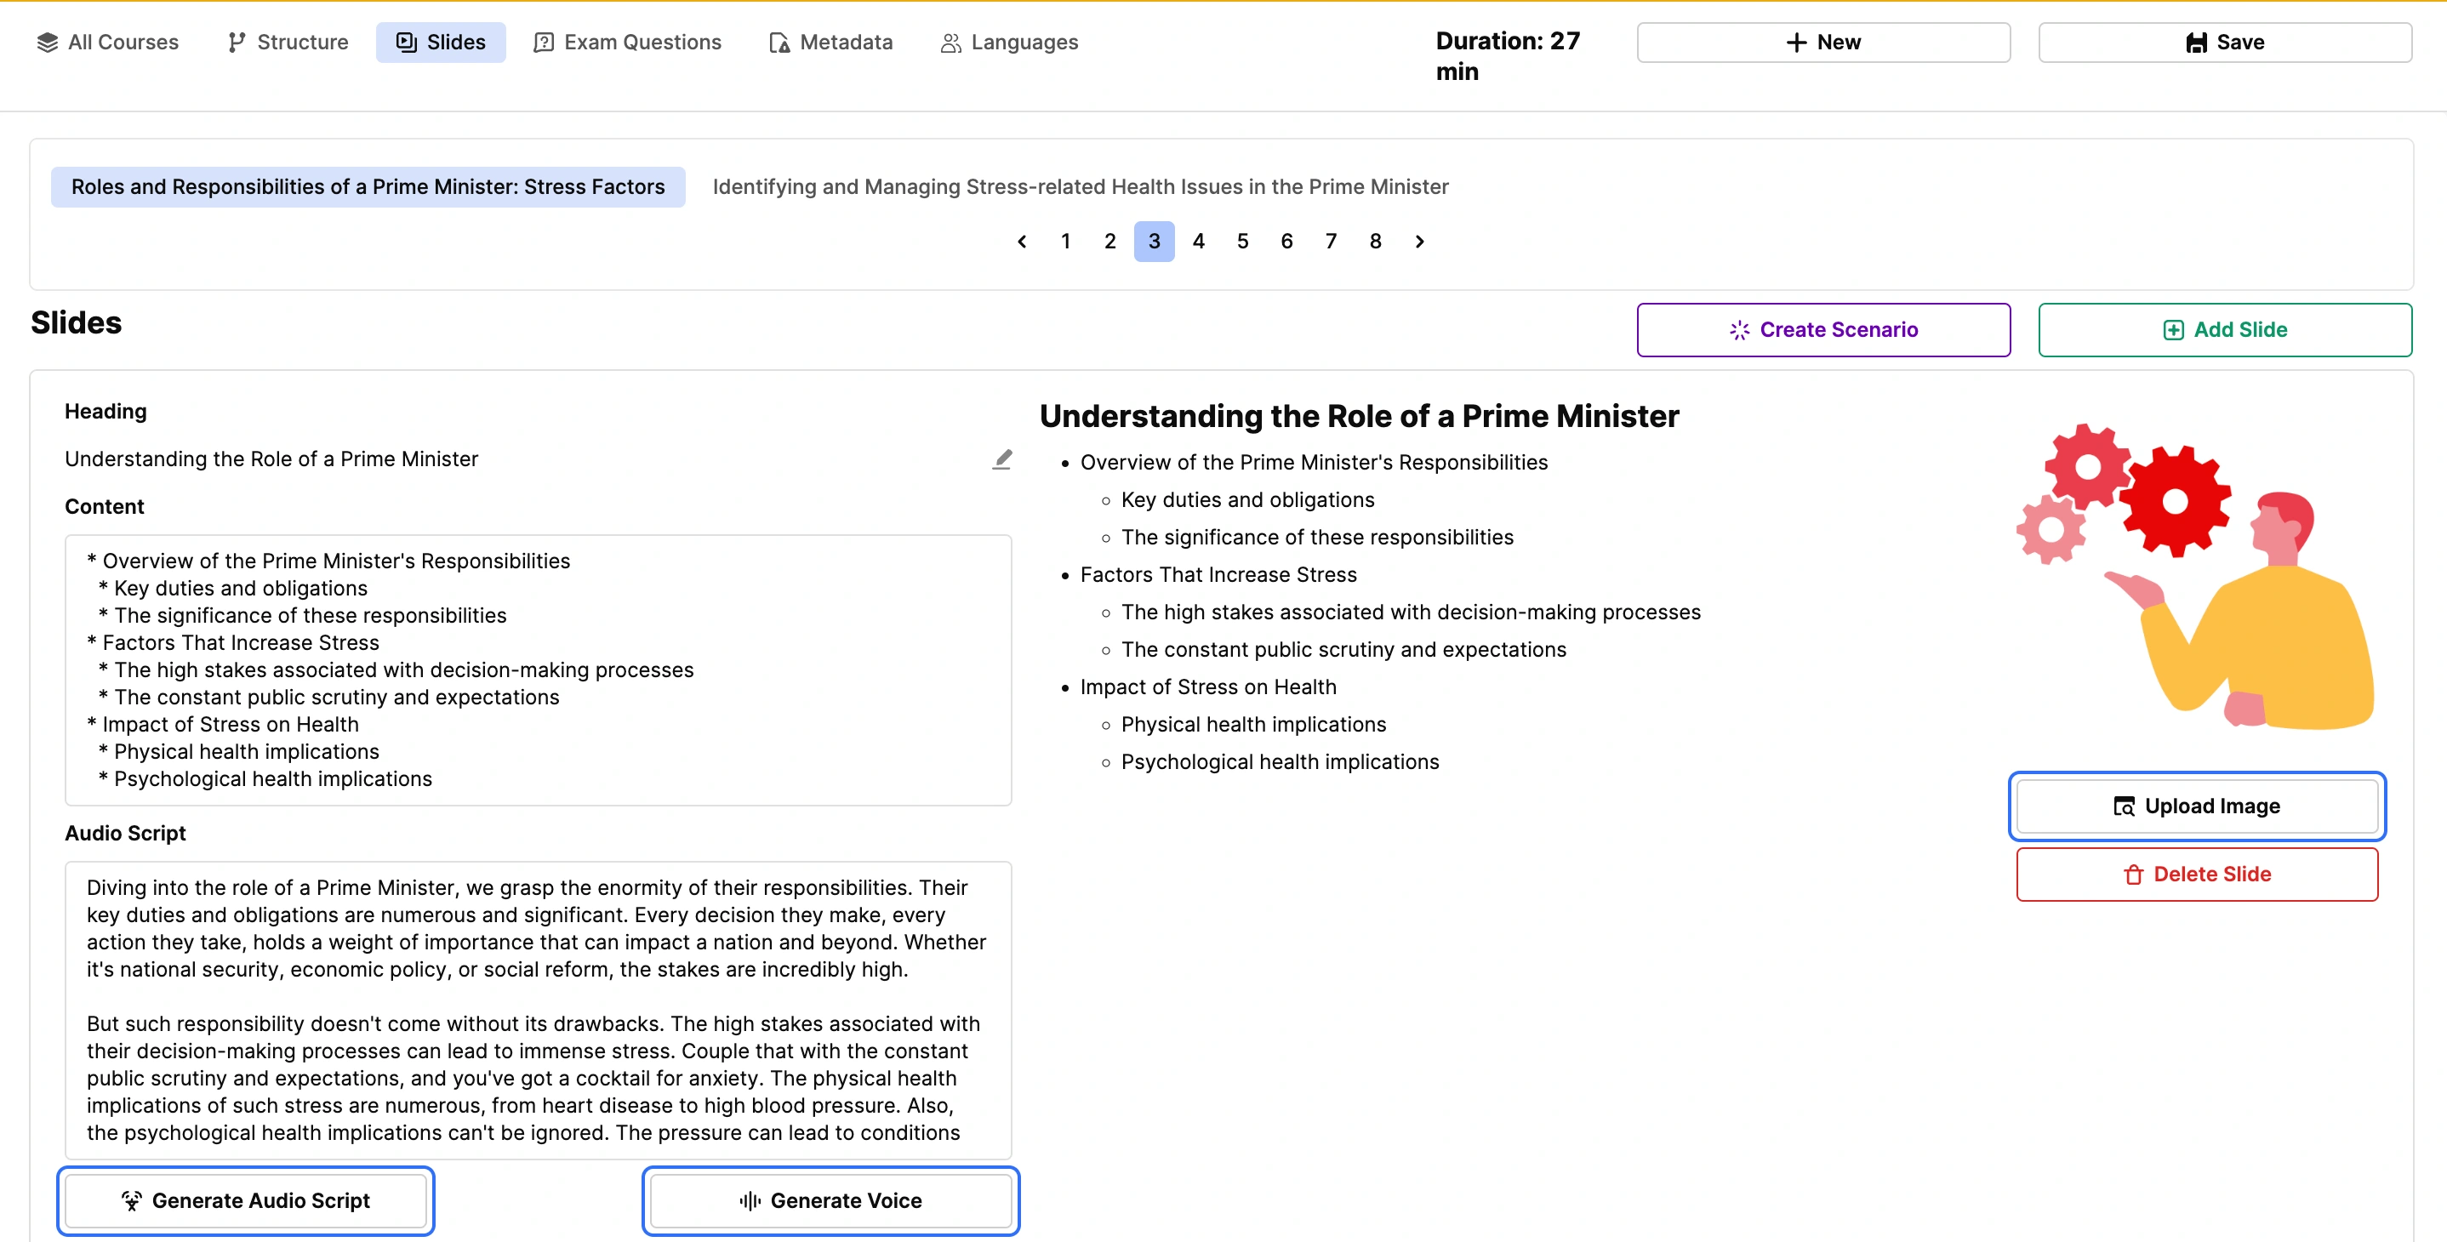Image resolution: width=2447 pixels, height=1242 pixels.
Task: Click the pencil edit icon beside heading
Action: click(1002, 459)
